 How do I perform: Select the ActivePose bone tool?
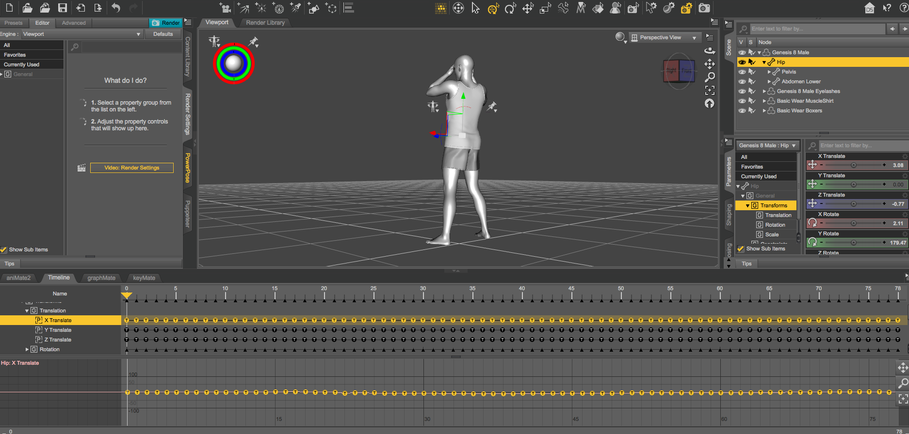click(563, 8)
